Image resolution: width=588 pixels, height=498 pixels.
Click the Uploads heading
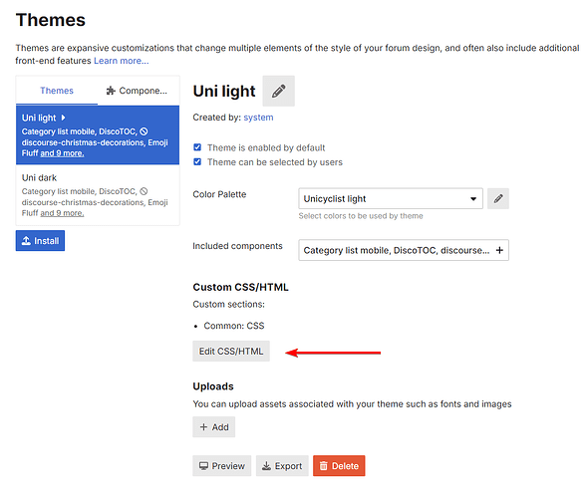click(x=213, y=386)
